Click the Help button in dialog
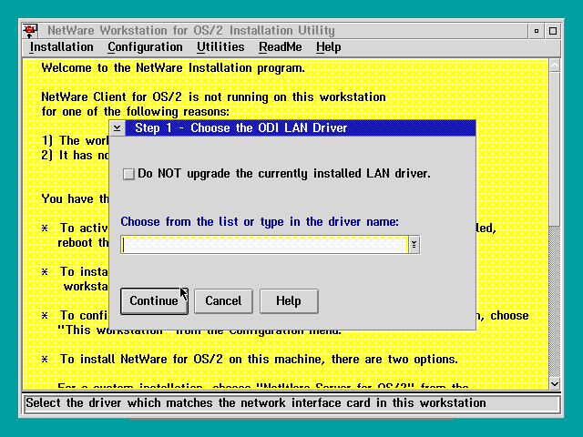 pyautogui.click(x=289, y=301)
